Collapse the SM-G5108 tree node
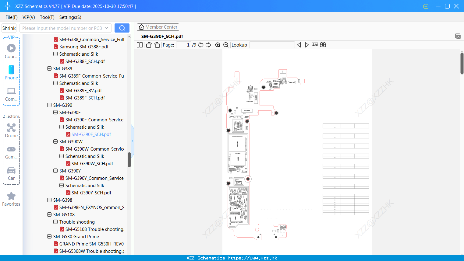Screen dimensions: 464x261 coord(49,214)
